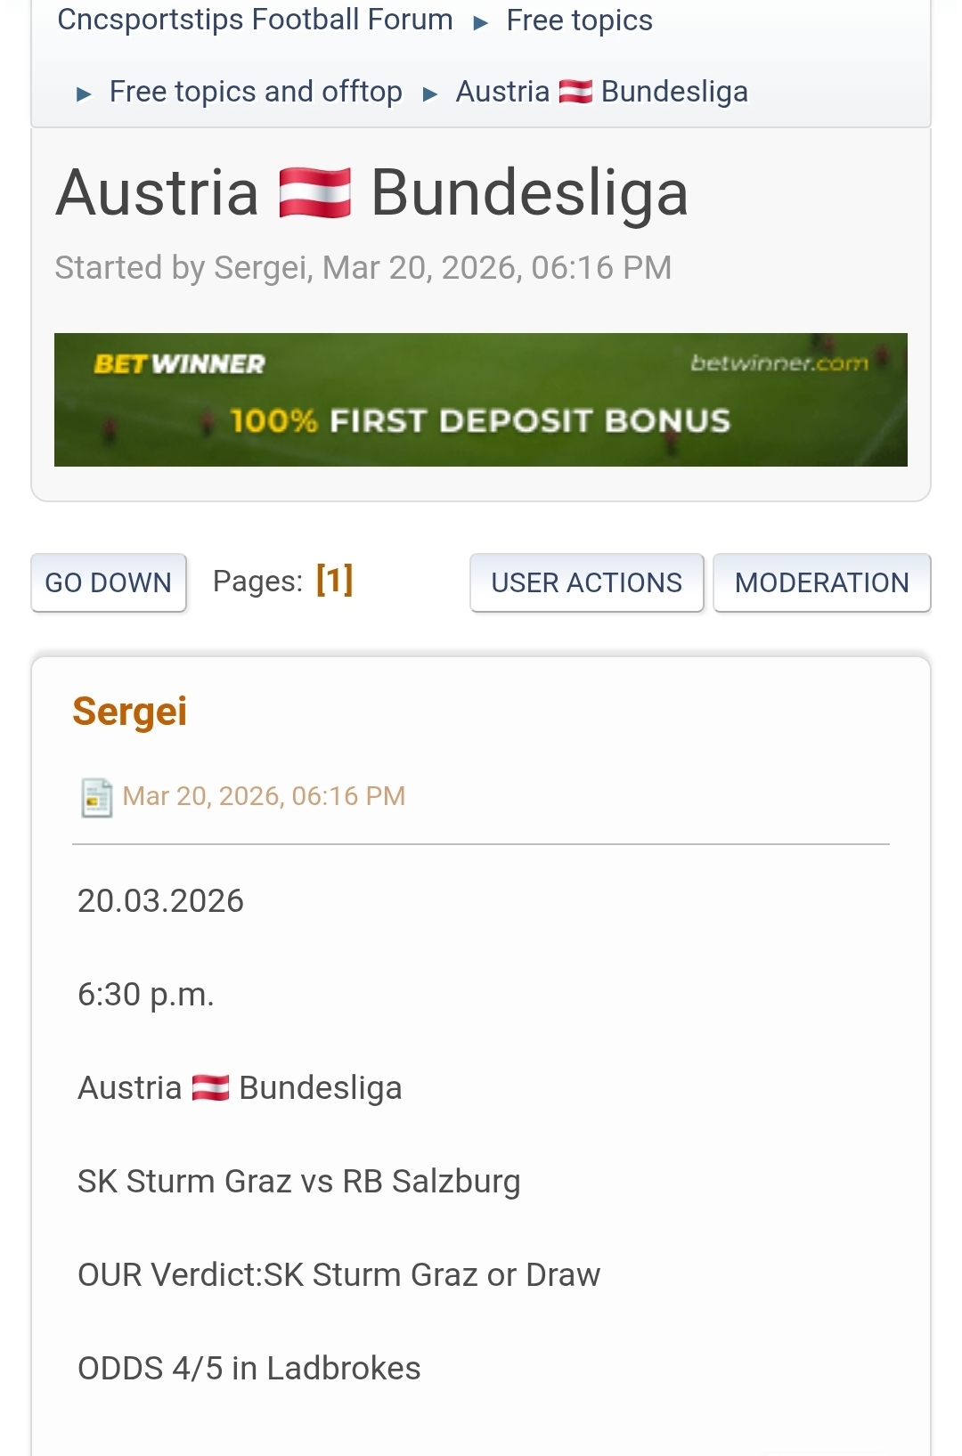
Task: Click the breadcrumb arrow before Free topics
Action: tap(481, 22)
